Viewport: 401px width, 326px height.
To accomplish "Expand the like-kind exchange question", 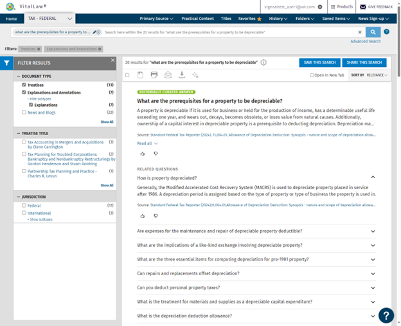I will pos(373,246).
